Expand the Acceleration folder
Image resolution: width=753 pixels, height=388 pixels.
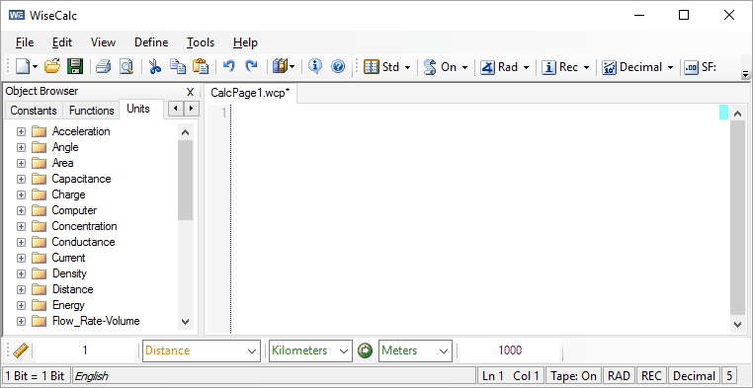point(21,131)
